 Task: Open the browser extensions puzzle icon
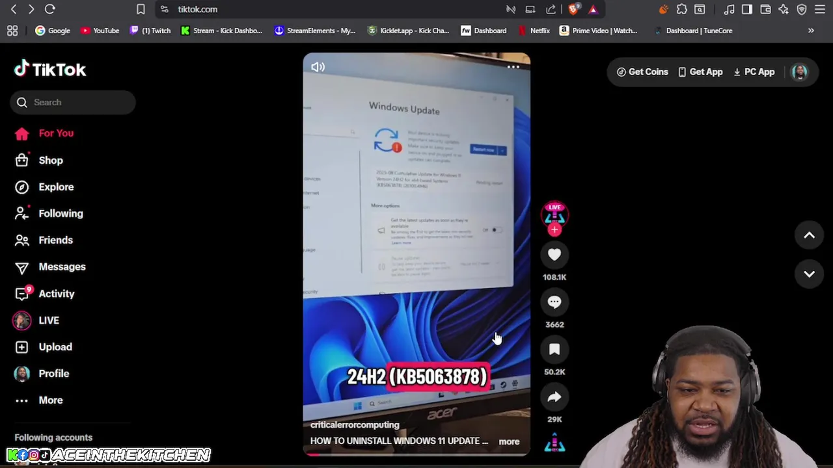682,9
